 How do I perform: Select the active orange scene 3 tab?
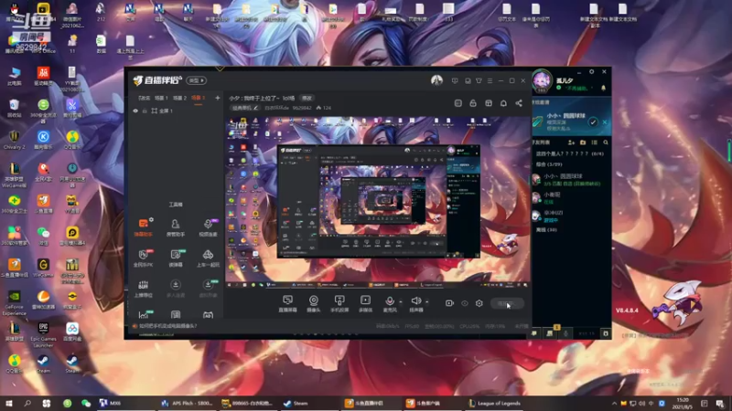point(198,98)
